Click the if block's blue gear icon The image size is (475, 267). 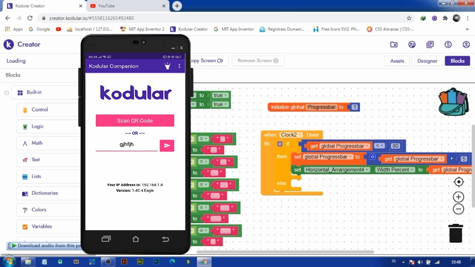[280, 144]
